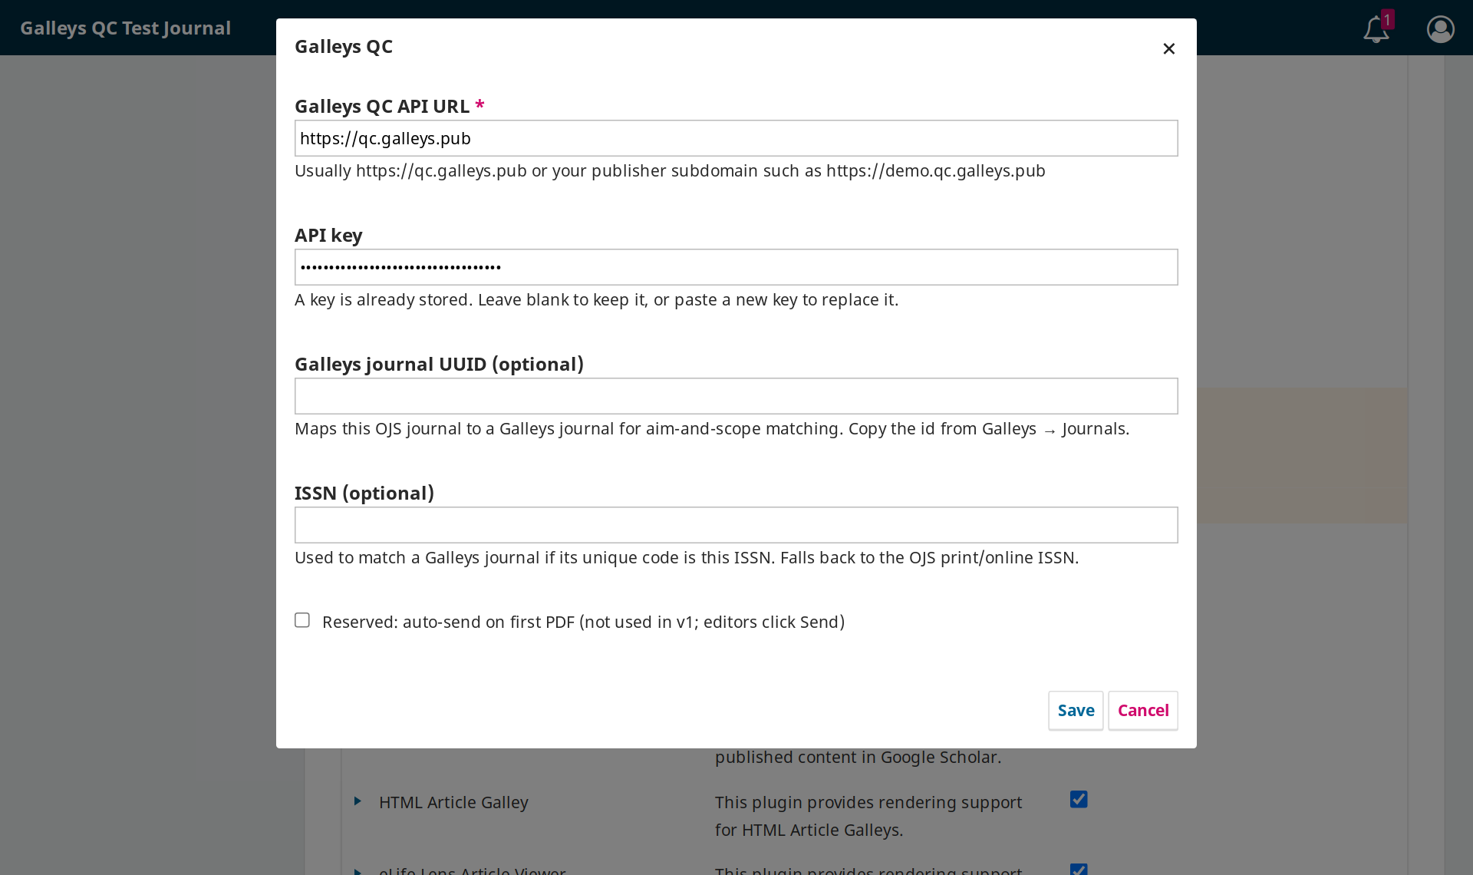Screen dimensions: 1473x875
Task: Expand the HTML Article Galley plugin row
Action: [358, 801]
